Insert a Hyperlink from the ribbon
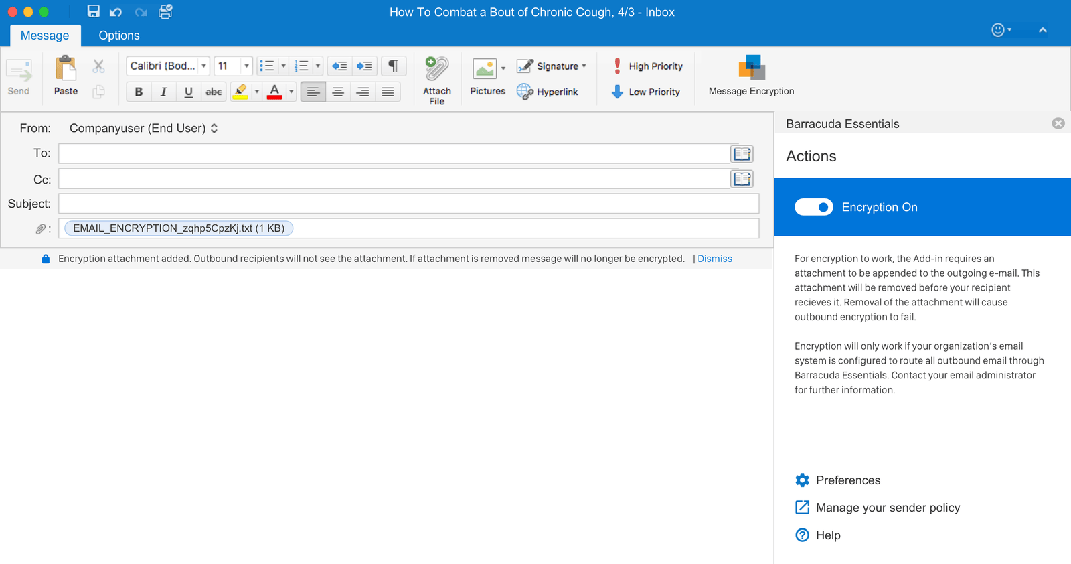 coord(548,92)
